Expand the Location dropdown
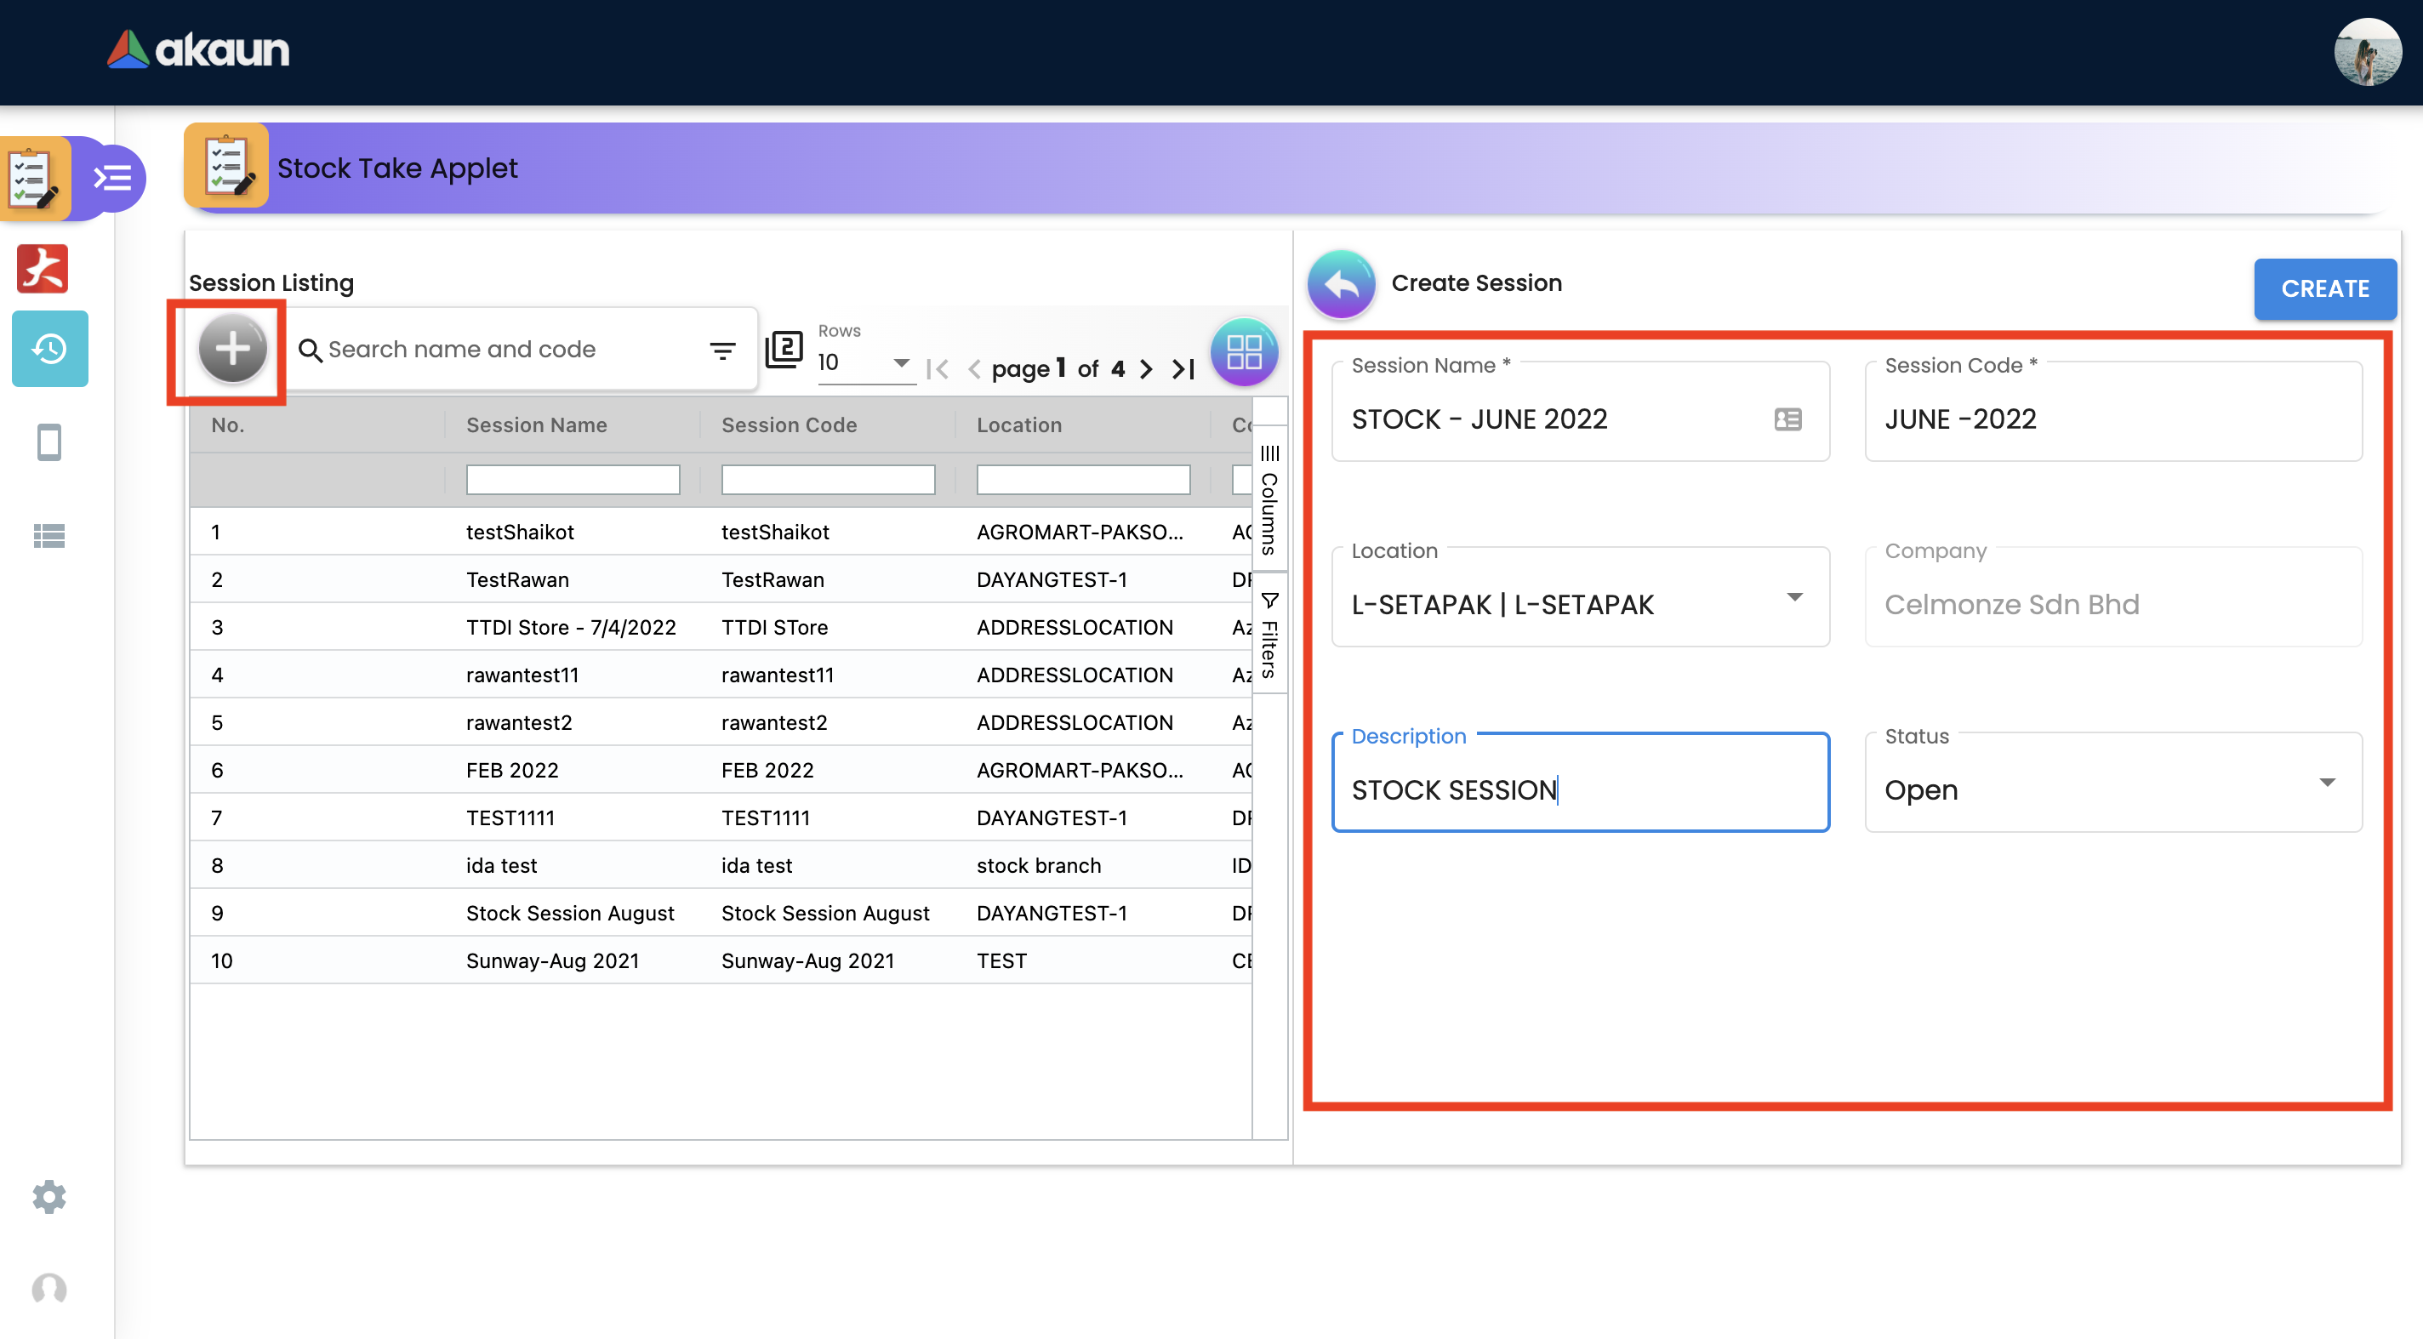This screenshot has height=1339, width=2423. point(1793,597)
